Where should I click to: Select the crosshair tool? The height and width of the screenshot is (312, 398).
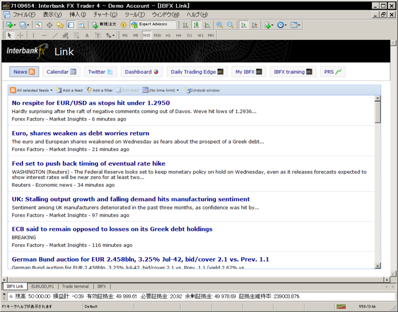[20, 35]
